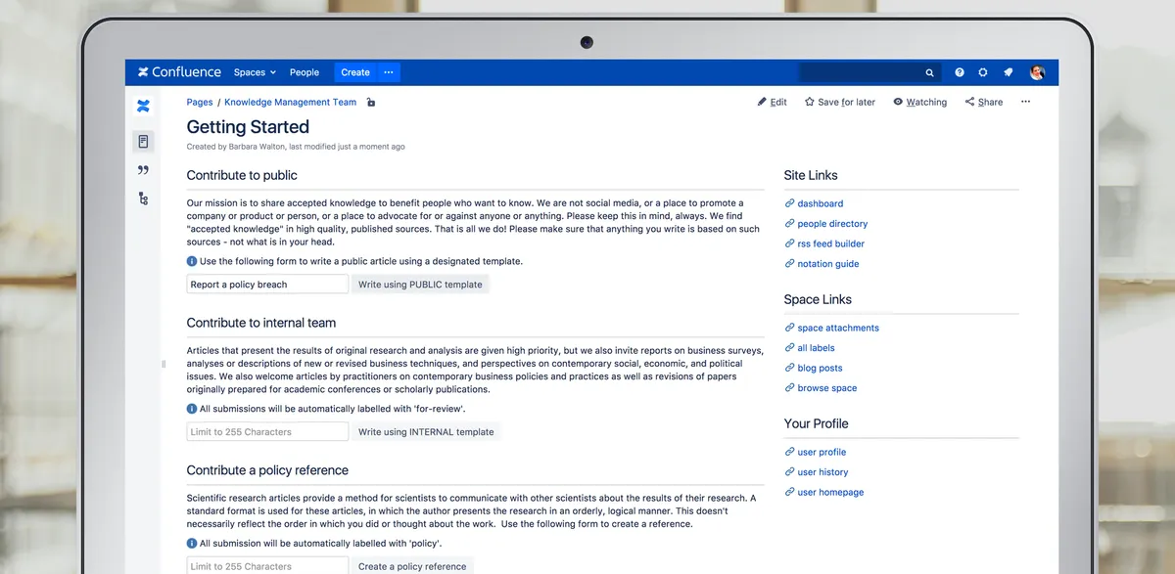
Task: Click the info icon beside 'for-review' note
Action: point(192,409)
